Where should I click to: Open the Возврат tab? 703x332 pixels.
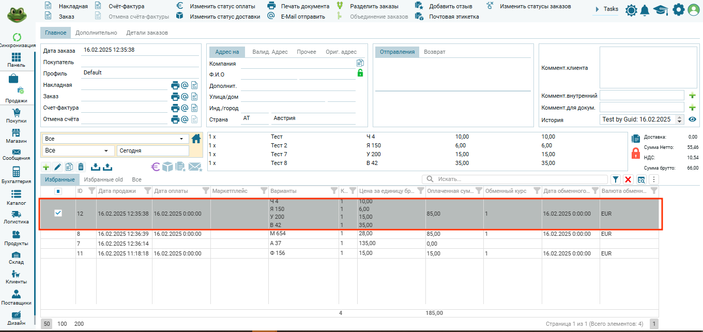point(434,52)
